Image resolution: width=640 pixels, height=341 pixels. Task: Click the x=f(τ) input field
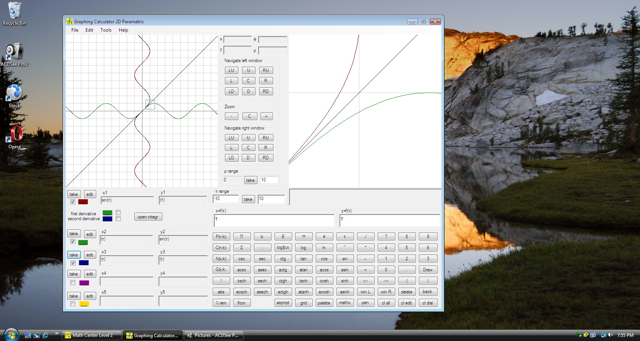point(274,221)
